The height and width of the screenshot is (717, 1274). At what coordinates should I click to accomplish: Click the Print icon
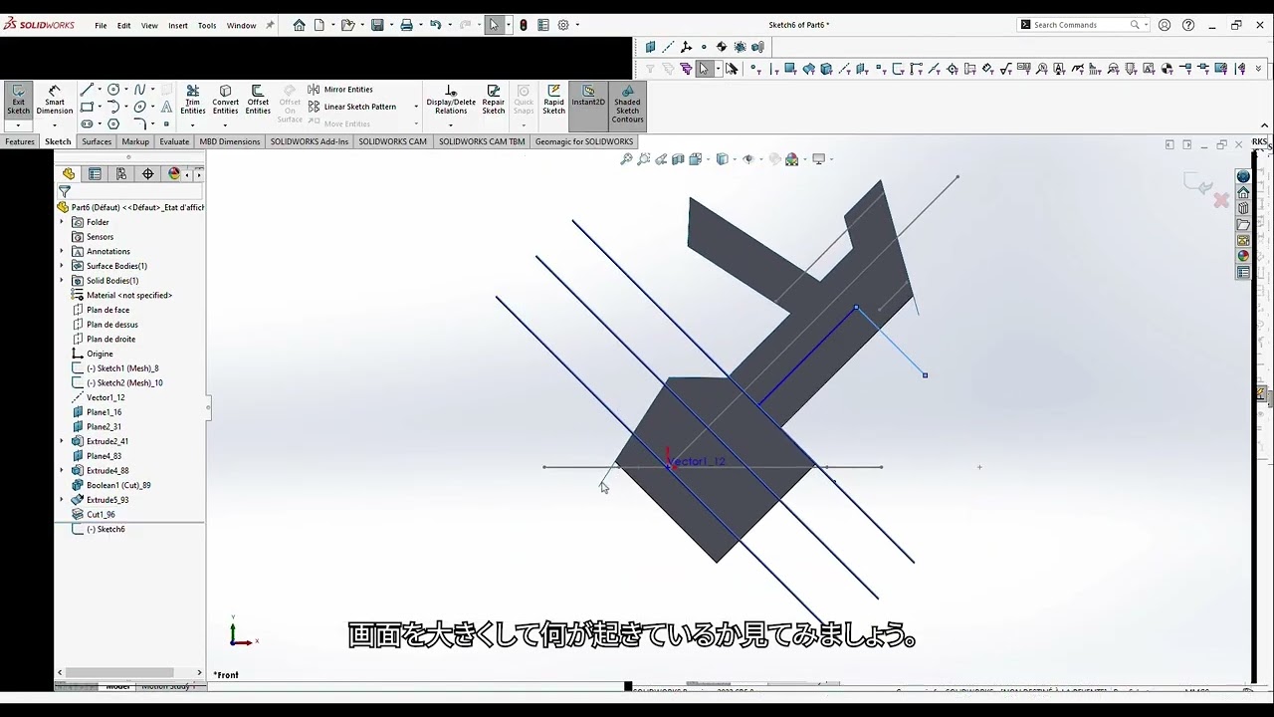[x=406, y=25]
